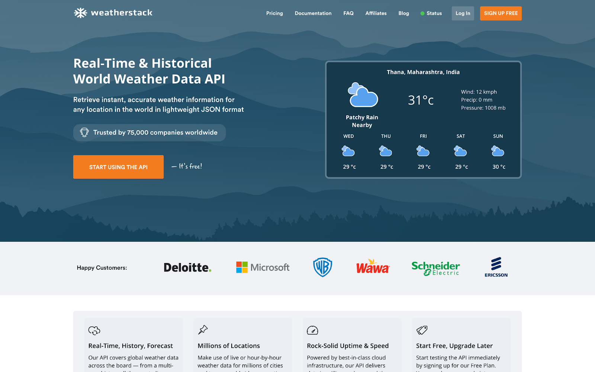This screenshot has width=595, height=372.
Task: Navigate to the FAQ section
Action: pyautogui.click(x=348, y=13)
